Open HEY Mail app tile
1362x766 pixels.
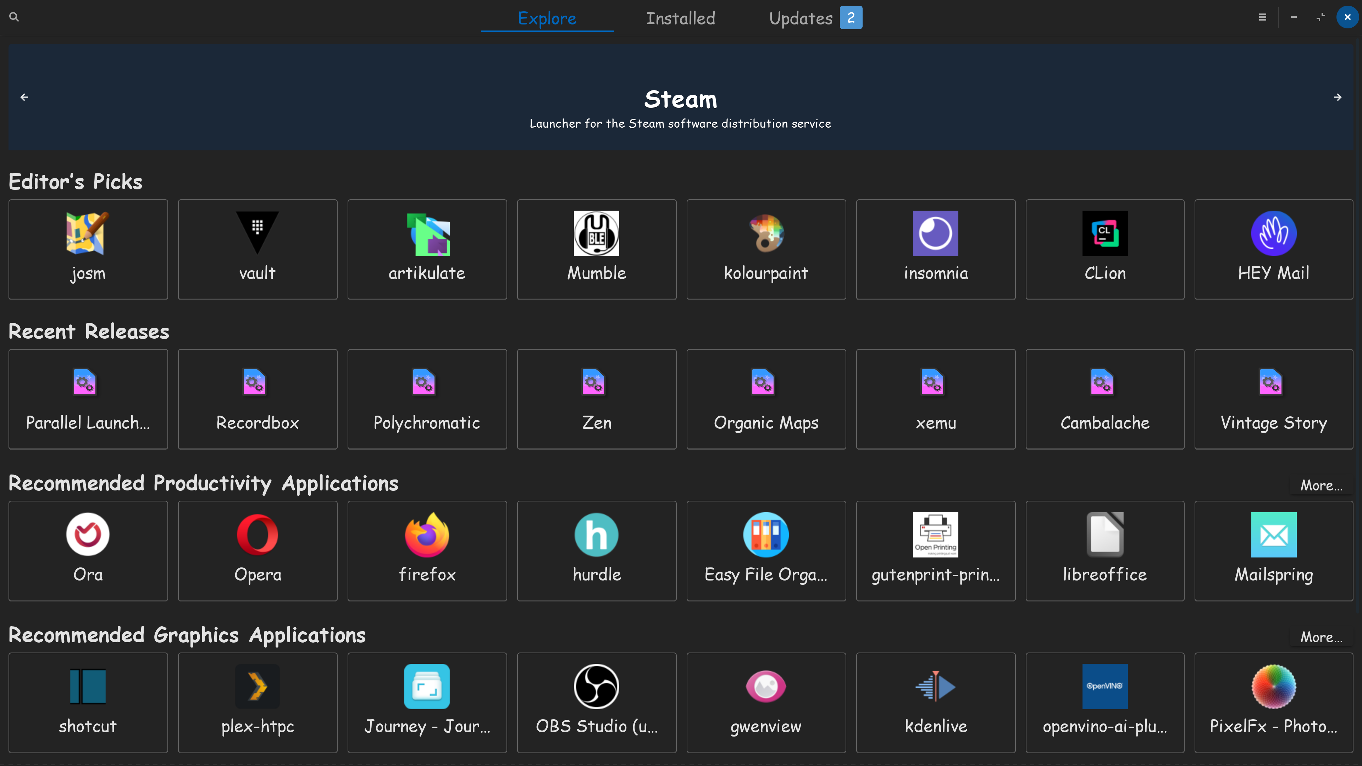point(1273,249)
